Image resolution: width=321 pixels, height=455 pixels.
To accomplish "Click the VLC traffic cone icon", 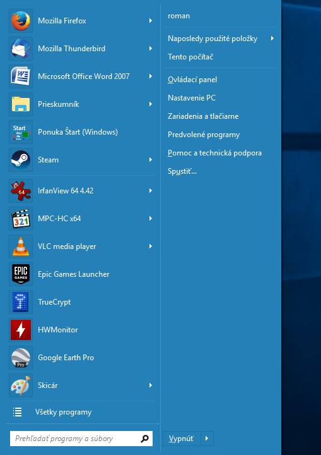I will tap(21, 246).
